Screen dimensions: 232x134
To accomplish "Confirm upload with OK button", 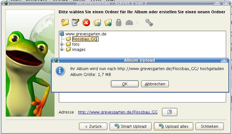I will [x=125, y=84].
